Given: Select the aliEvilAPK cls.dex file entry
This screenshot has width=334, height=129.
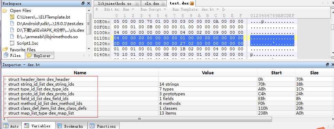Looking at the screenshot, I should [50, 30].
